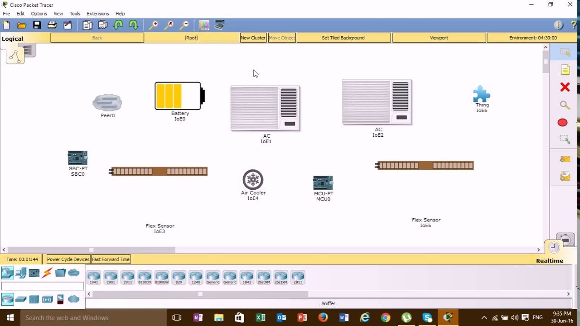Open Custom Devices dialog icon
The height and width of the screenshot is (326, 580).
(219, 25)
